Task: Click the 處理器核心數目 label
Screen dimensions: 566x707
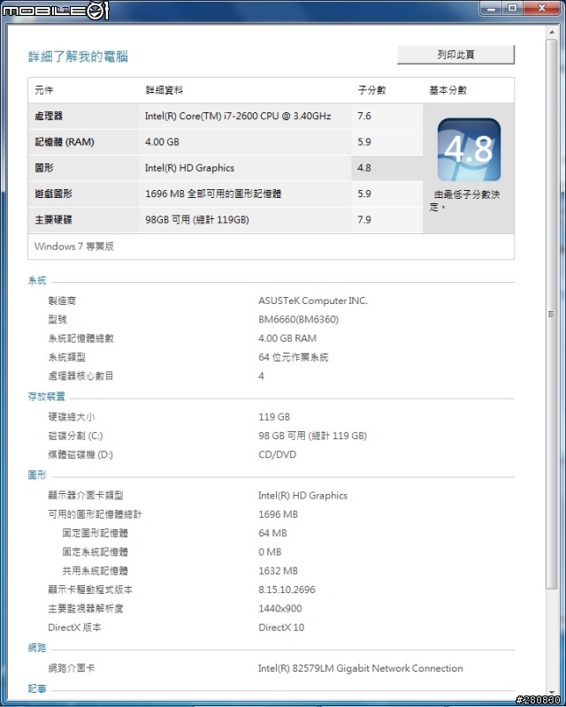Action: point(80,376)
